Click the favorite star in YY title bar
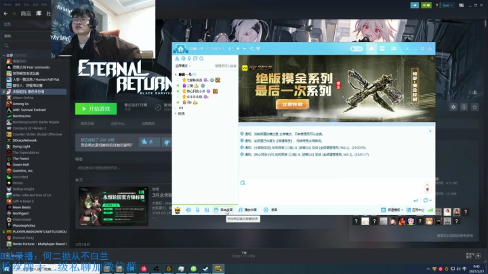 coord(238,49)
